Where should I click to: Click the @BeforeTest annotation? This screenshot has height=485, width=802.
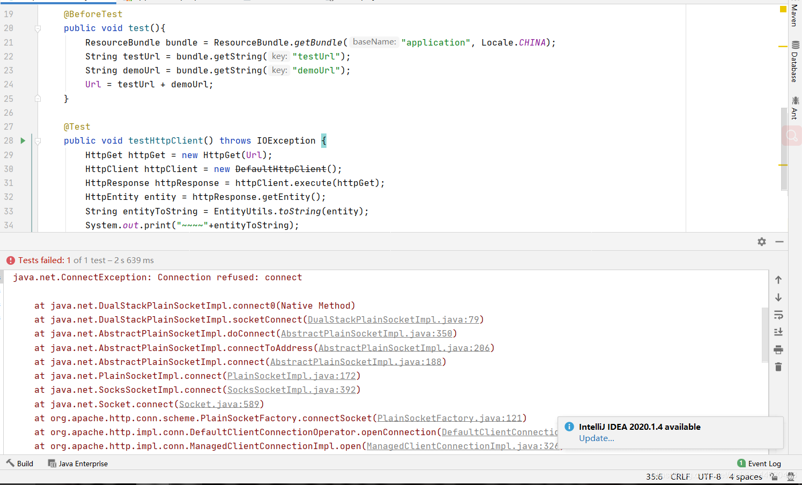point(93,14)
